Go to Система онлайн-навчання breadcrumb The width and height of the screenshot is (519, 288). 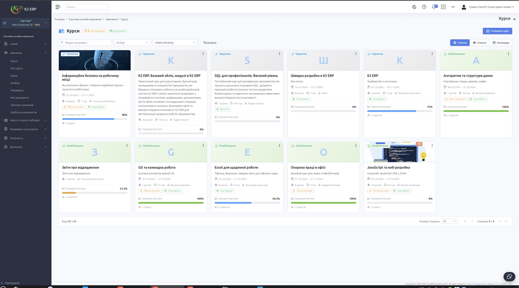[x=85, y=19]
